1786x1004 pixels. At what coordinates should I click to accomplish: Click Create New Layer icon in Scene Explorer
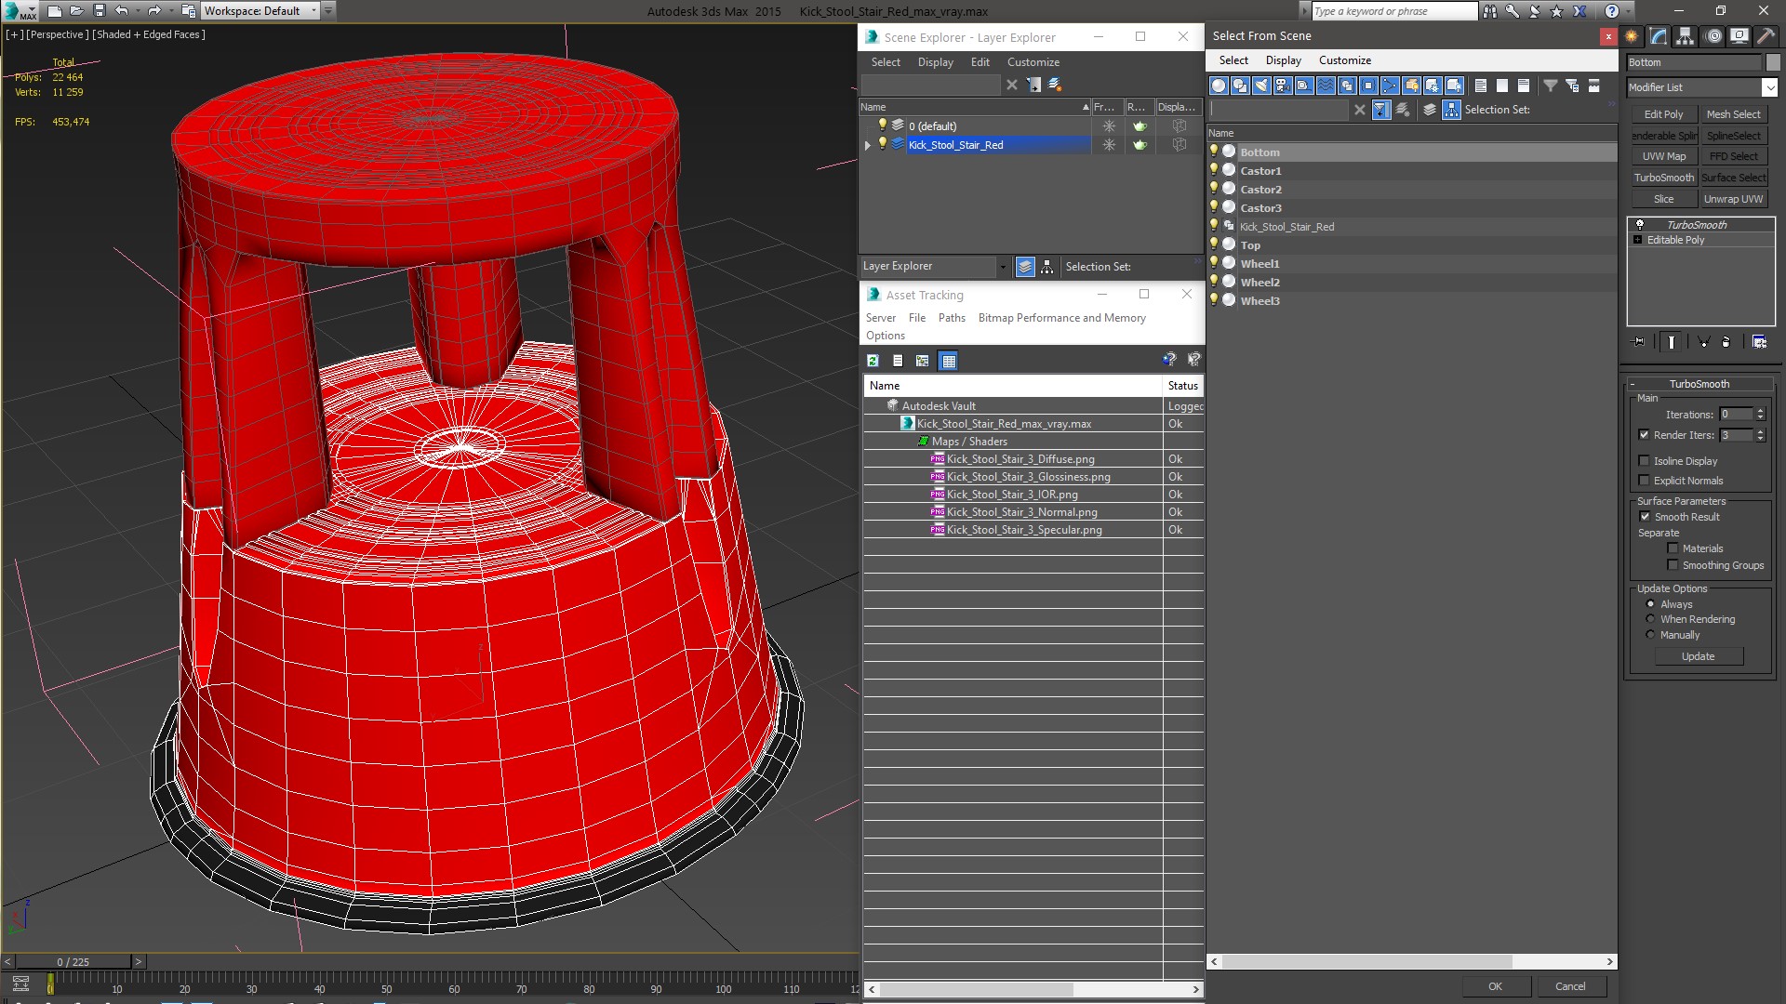[1055, 85]
